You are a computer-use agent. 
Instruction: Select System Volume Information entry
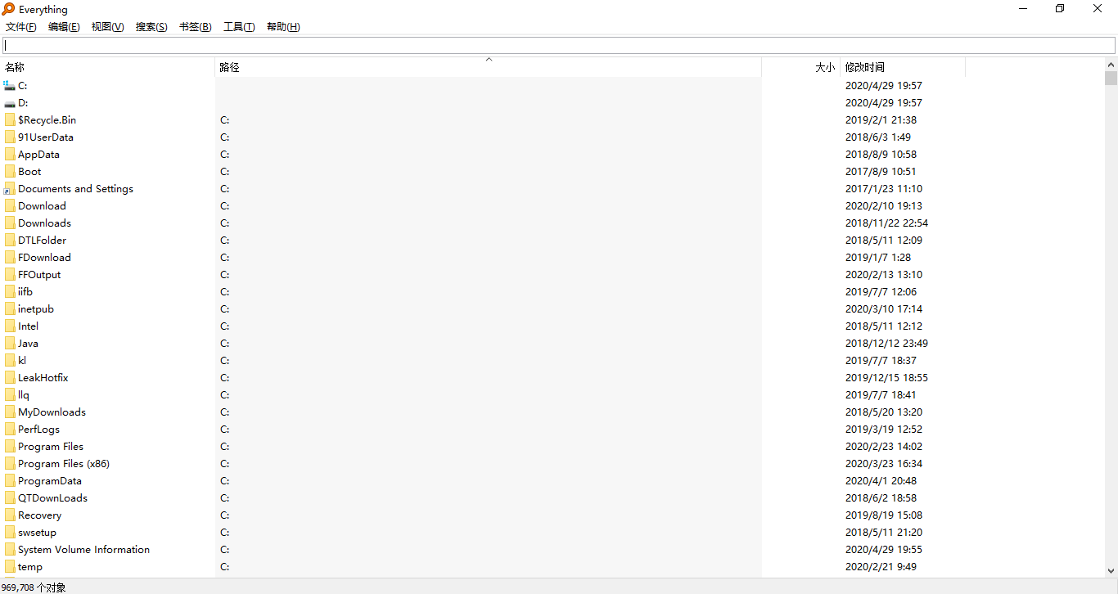click(x=83, y=549)
